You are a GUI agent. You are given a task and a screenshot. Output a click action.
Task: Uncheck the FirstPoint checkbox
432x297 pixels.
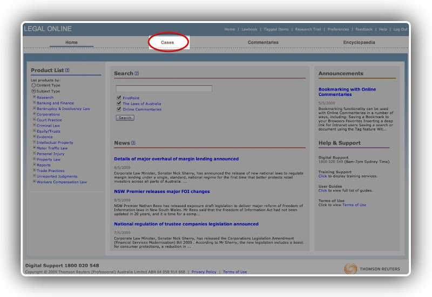[x=119, y=98]
